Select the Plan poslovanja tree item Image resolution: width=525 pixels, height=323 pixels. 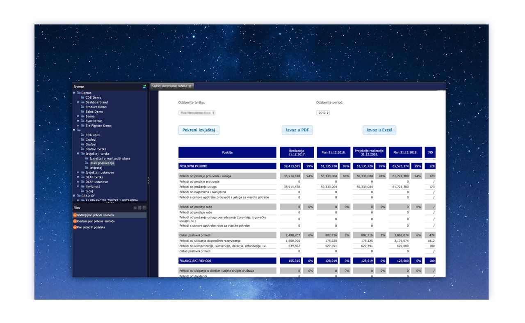pos(102,163)
